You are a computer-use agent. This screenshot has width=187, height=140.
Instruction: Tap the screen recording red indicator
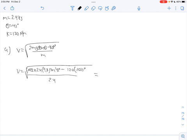tap(163, 2)
